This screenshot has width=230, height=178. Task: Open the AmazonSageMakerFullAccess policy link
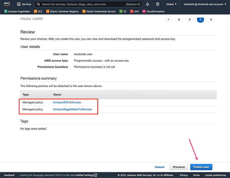pos(72,109)
